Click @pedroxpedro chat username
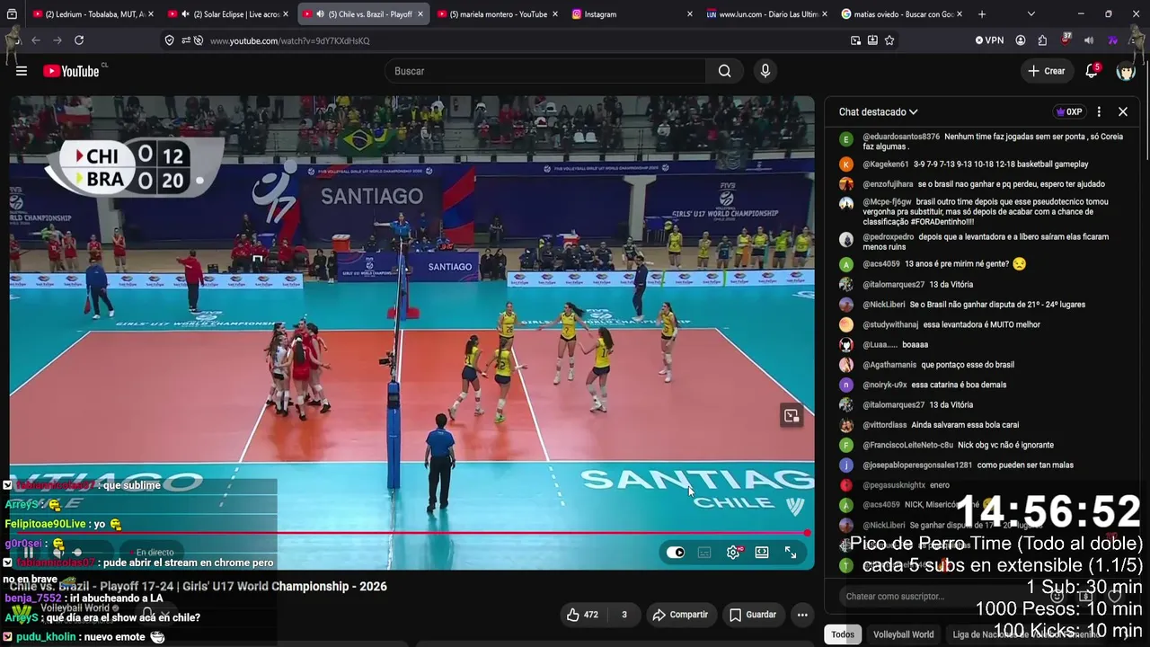This screenshot has width=1150, height=647. [x=889, y=237]
